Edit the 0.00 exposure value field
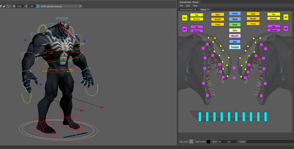This screenshot has width=294, height=149. [20, 6]
